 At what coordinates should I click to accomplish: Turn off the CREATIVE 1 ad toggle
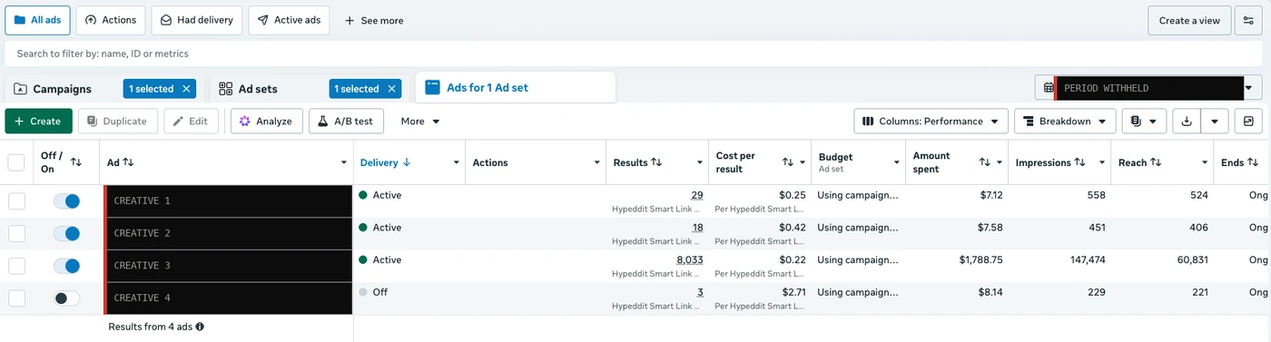coord(66,200)
